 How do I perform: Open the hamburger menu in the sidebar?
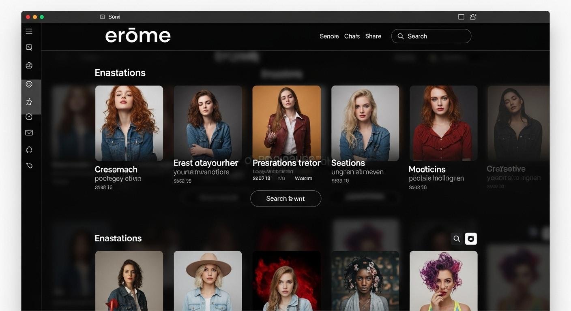tap(29, 31)
